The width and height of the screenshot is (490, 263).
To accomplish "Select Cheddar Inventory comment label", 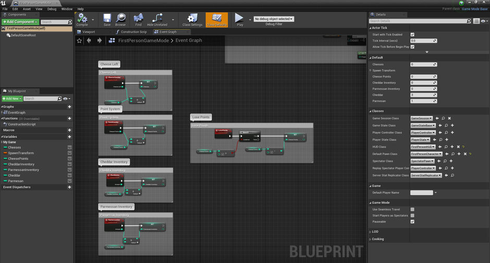I will pyautogui.click(x=114, y=162).
